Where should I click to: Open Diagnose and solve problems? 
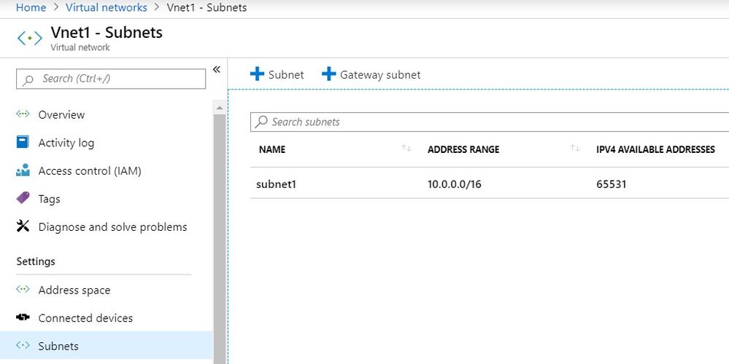click(112, 227)
